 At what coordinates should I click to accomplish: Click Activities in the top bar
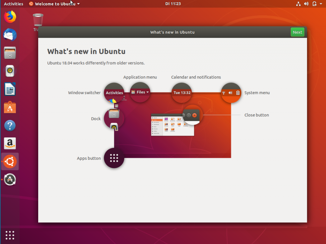13,4
